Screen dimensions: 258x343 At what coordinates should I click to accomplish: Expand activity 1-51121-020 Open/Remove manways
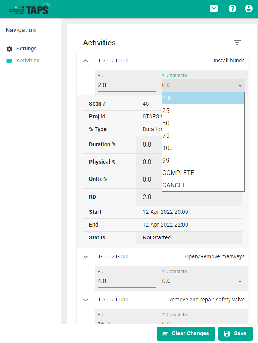86,257
